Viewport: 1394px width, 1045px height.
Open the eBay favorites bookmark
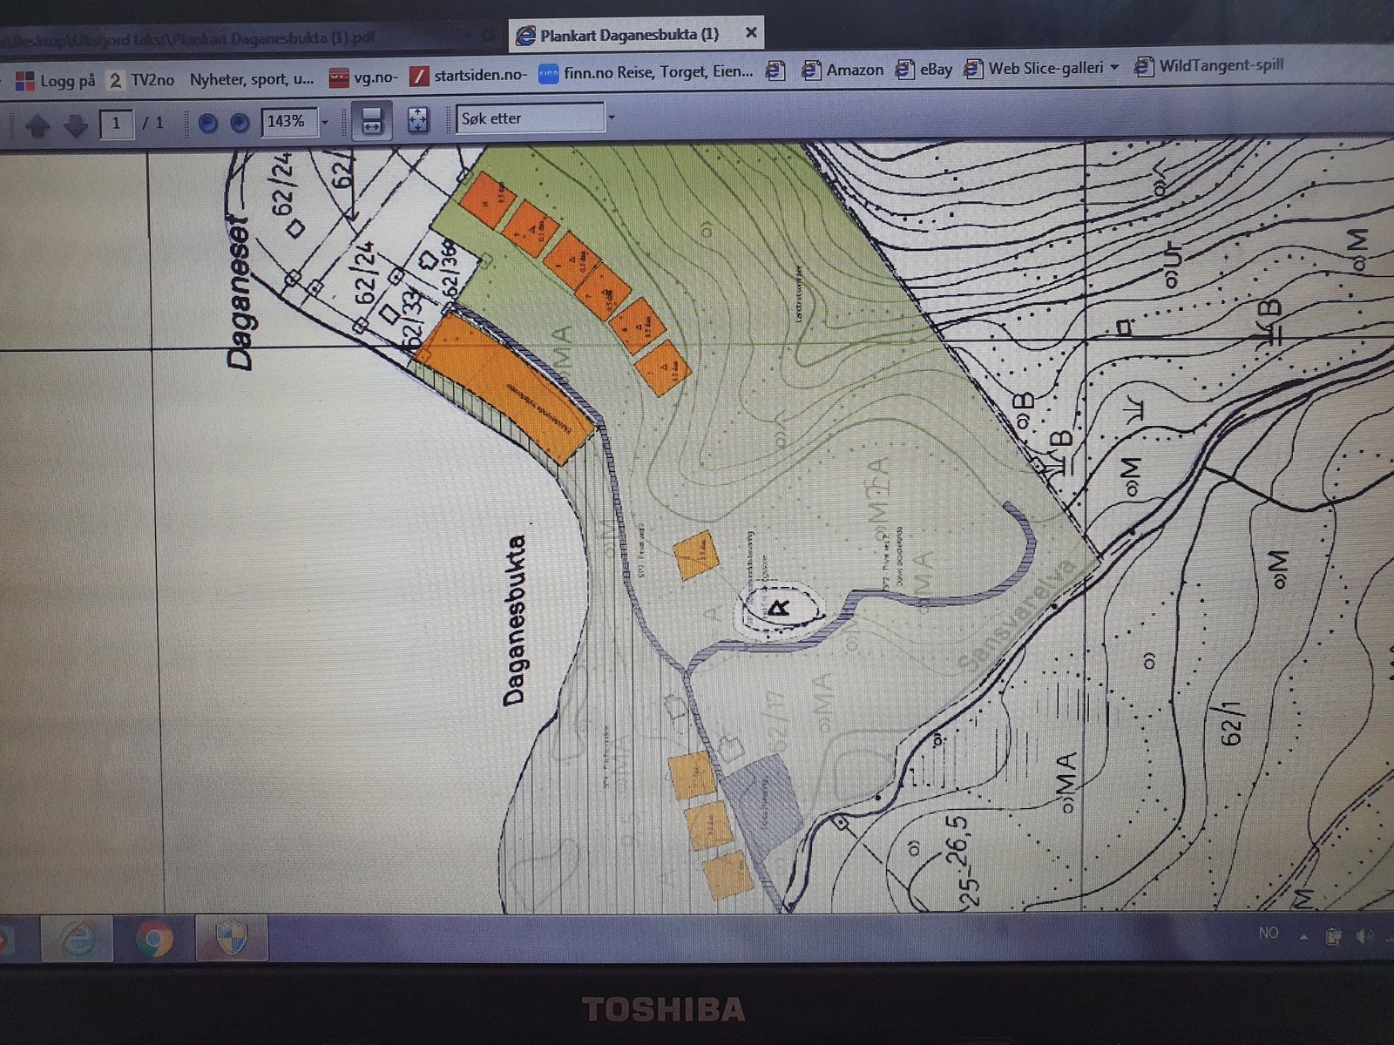coord(924,69)
